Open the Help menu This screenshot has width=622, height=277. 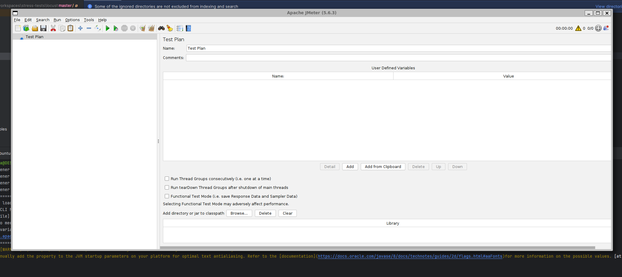pos(103,20)
